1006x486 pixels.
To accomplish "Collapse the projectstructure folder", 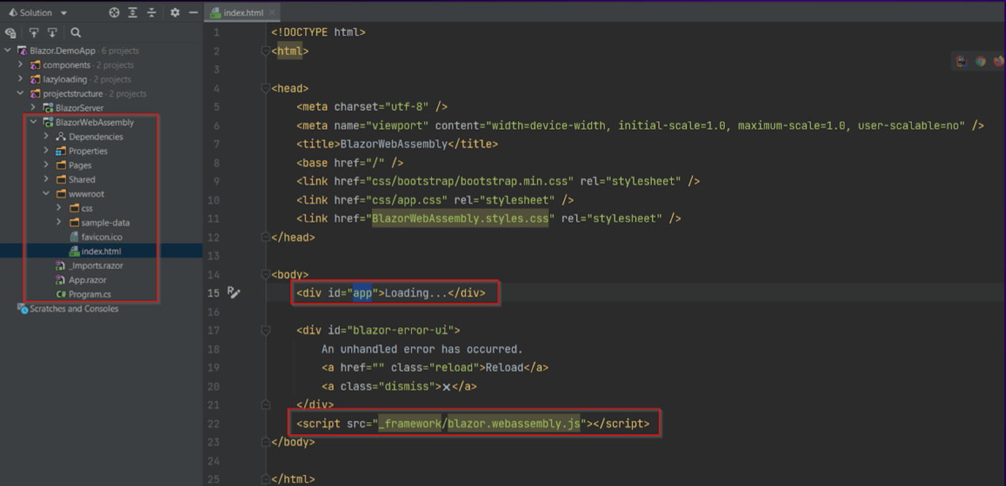I will pos(21,93).
